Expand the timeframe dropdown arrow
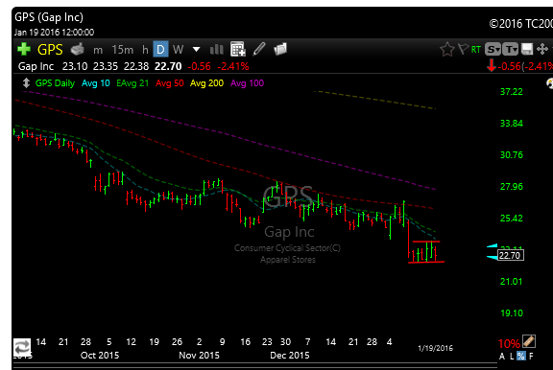The width and height of the screenshot is (553, 370). tap(197, 49)
